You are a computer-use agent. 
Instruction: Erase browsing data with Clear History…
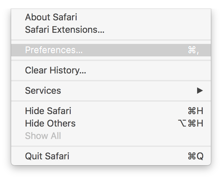(x=55, y=70)
